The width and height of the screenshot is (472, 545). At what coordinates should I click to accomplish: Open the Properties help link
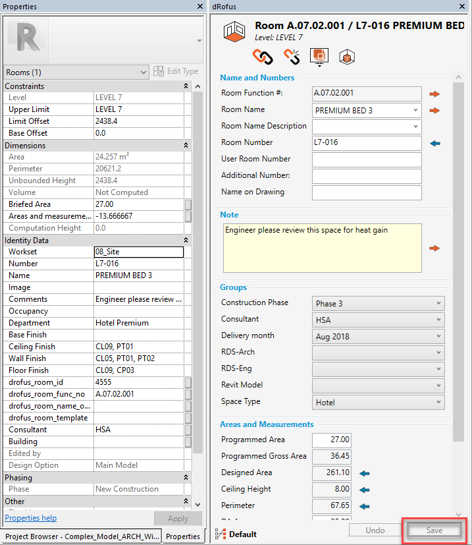tap(30, 518)
